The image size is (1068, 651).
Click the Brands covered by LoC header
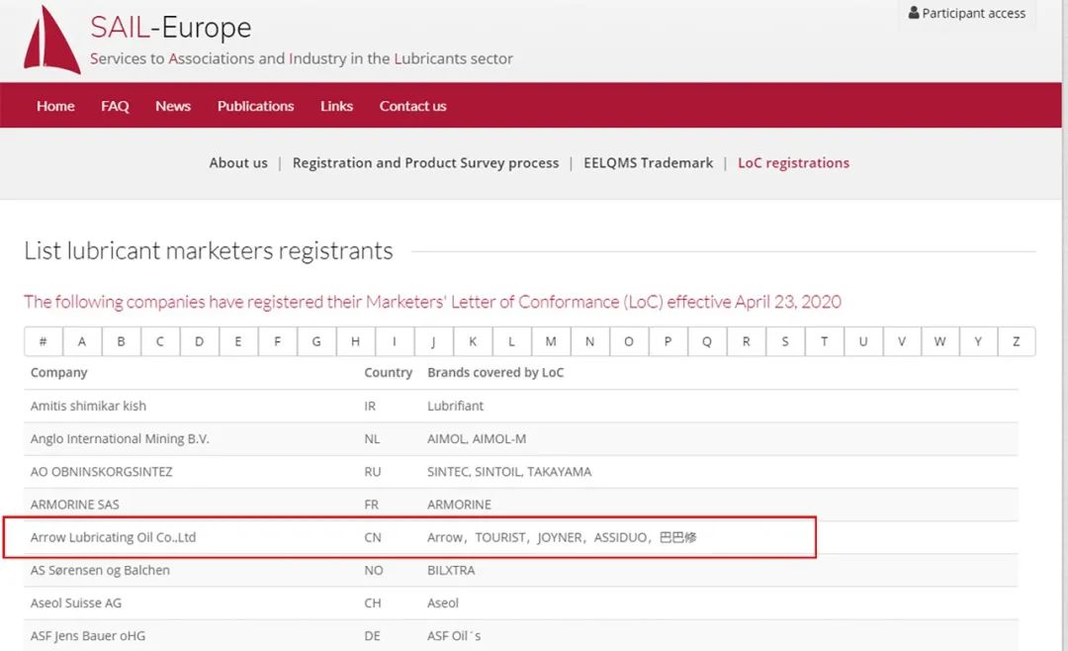tap(495, 373)
